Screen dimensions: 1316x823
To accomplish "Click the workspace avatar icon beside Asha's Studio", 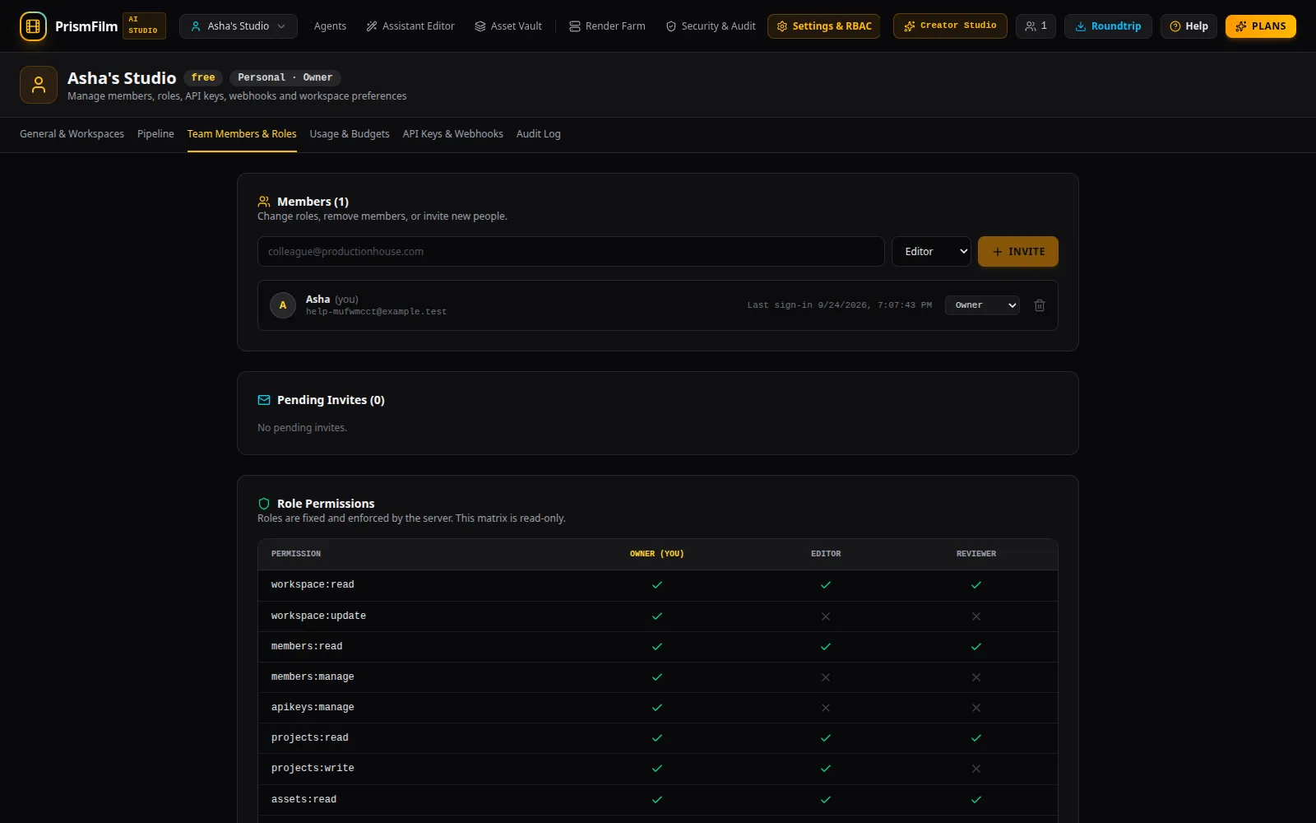I will click(39, 85).
